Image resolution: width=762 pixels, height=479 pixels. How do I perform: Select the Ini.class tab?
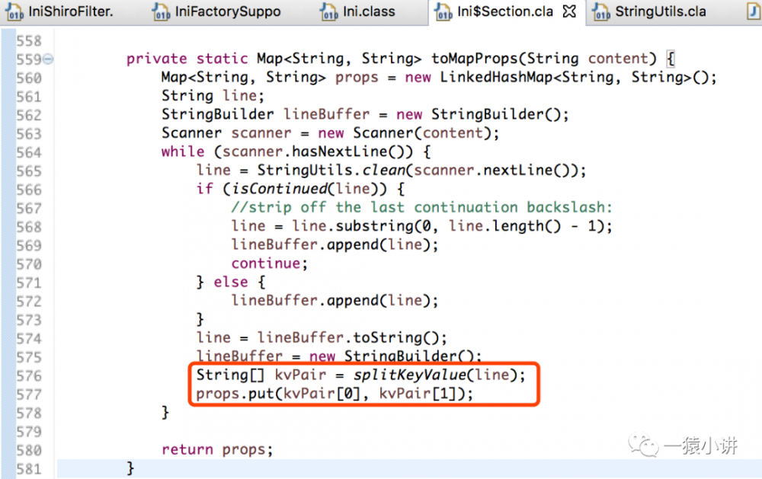coord(358,11)
